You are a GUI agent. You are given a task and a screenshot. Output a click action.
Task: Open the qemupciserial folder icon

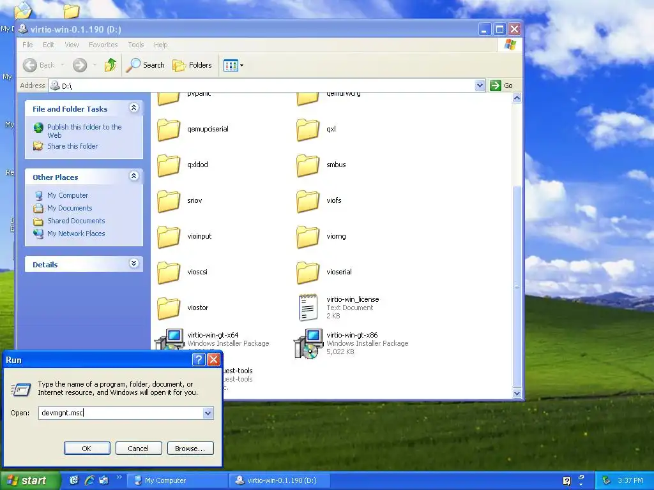click(169, 130)
